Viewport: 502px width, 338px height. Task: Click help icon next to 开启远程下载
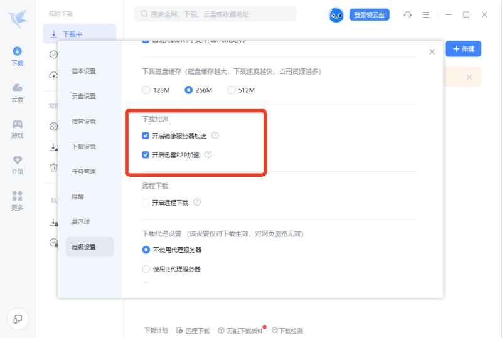(x=197, y=203)
